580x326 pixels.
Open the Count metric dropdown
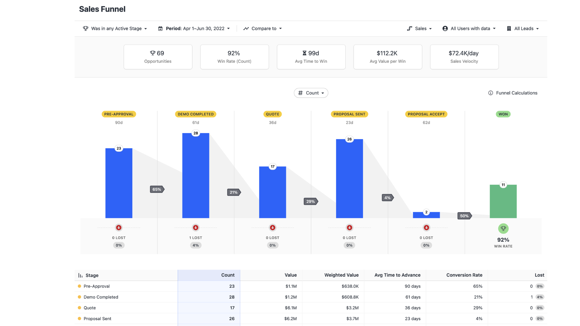tap(311, 93)
